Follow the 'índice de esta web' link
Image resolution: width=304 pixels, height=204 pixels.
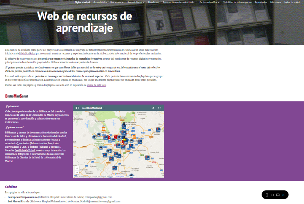(x=96, y=85)
